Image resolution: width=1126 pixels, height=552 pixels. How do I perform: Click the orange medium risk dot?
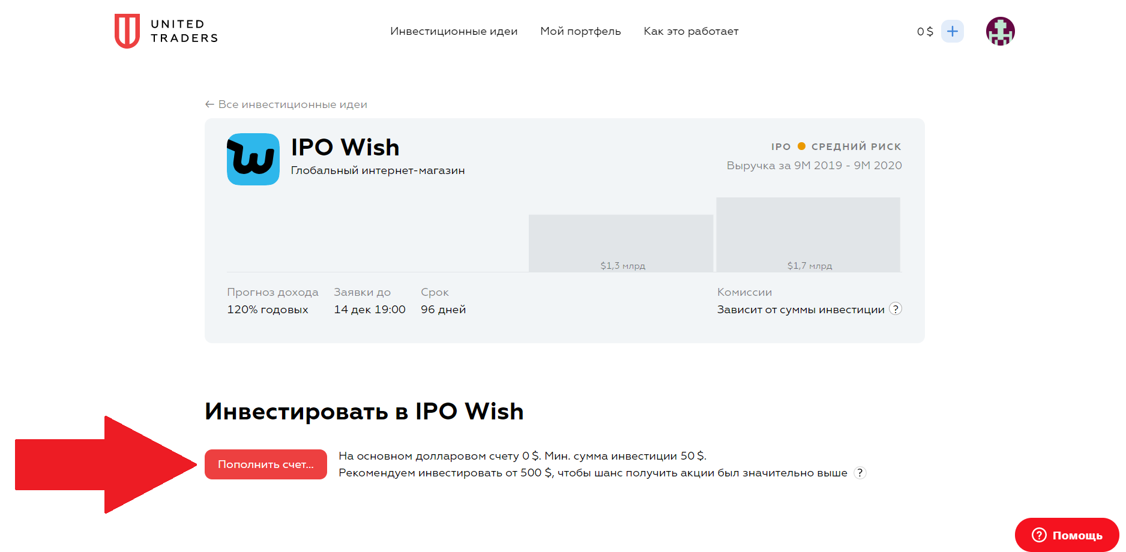[801, 146]
